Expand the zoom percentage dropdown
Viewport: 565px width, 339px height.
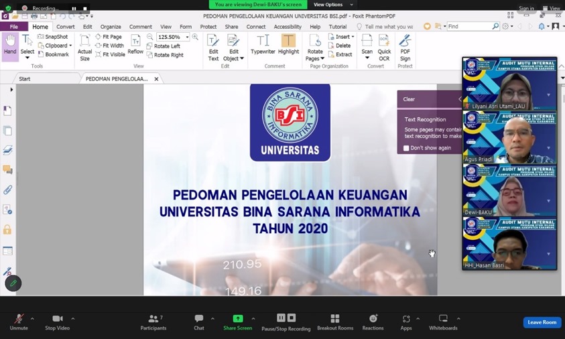(x=188, y=37)
